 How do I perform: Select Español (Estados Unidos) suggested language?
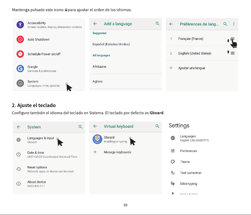pyautogui.click(x=126, y=44)
